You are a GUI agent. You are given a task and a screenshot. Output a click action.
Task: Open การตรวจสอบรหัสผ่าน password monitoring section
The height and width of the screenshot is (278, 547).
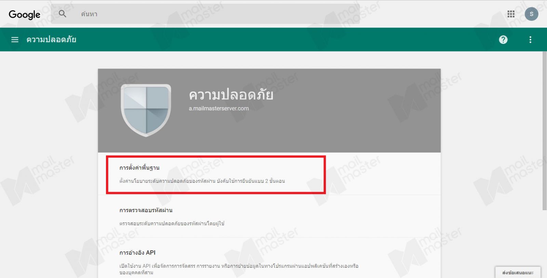tap(269, 216)
